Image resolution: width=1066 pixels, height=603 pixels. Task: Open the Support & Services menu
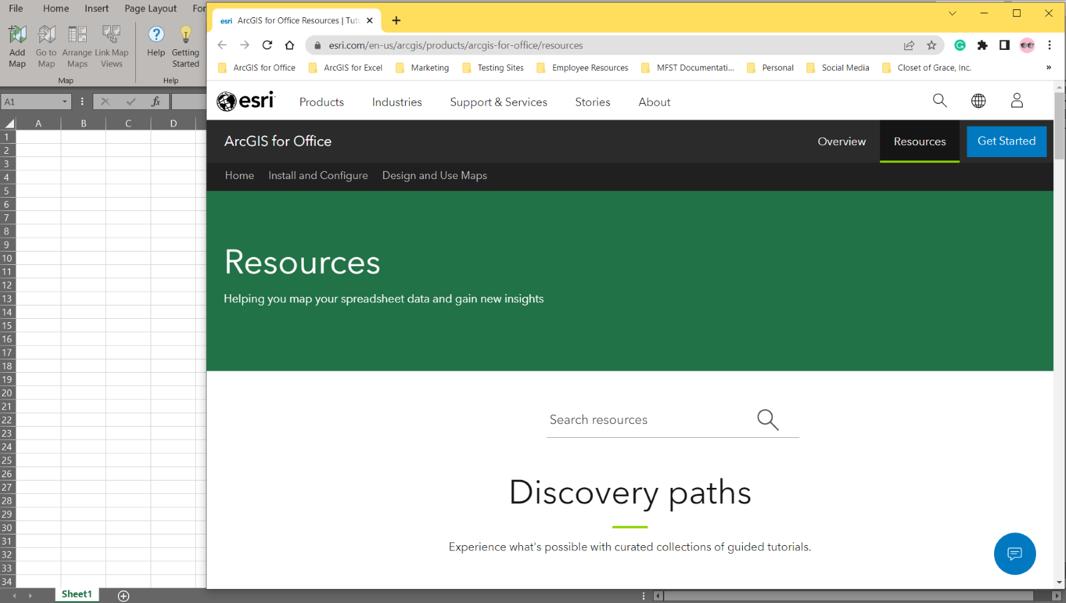[x=498, y=102]
